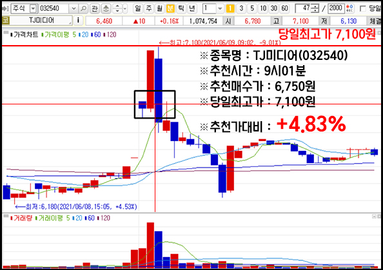Click the volume panel menu icon
383x270 pixels.
[x=6, y=216]
